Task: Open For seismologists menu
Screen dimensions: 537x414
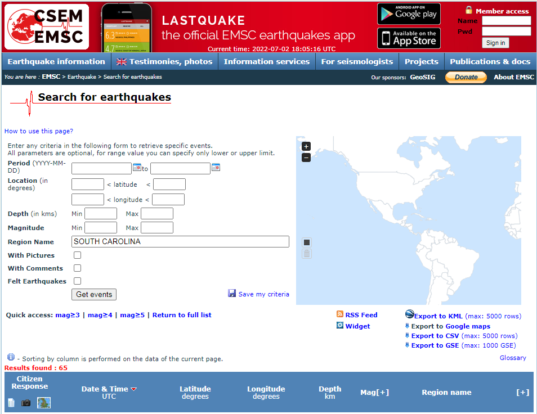Action: click(357, 61)
